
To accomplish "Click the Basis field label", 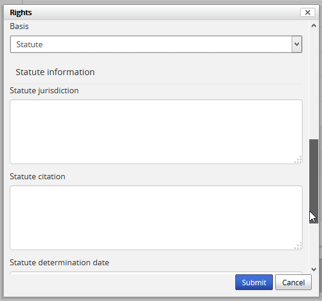I will [19, 26].
